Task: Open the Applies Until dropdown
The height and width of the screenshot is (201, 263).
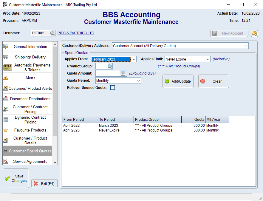Action: click(208, 59)
